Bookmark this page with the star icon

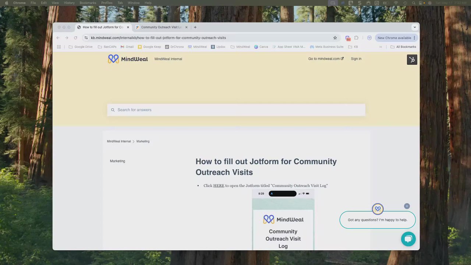335,38
